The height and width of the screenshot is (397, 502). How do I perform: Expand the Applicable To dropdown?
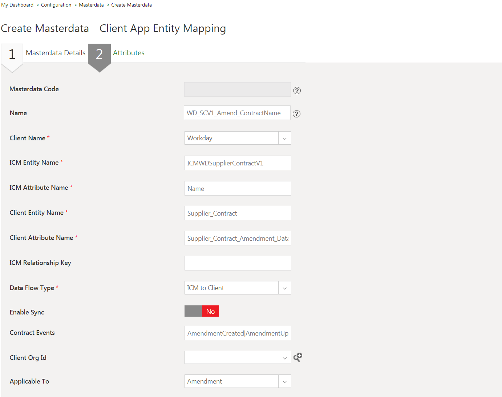(x=284, y=381)
